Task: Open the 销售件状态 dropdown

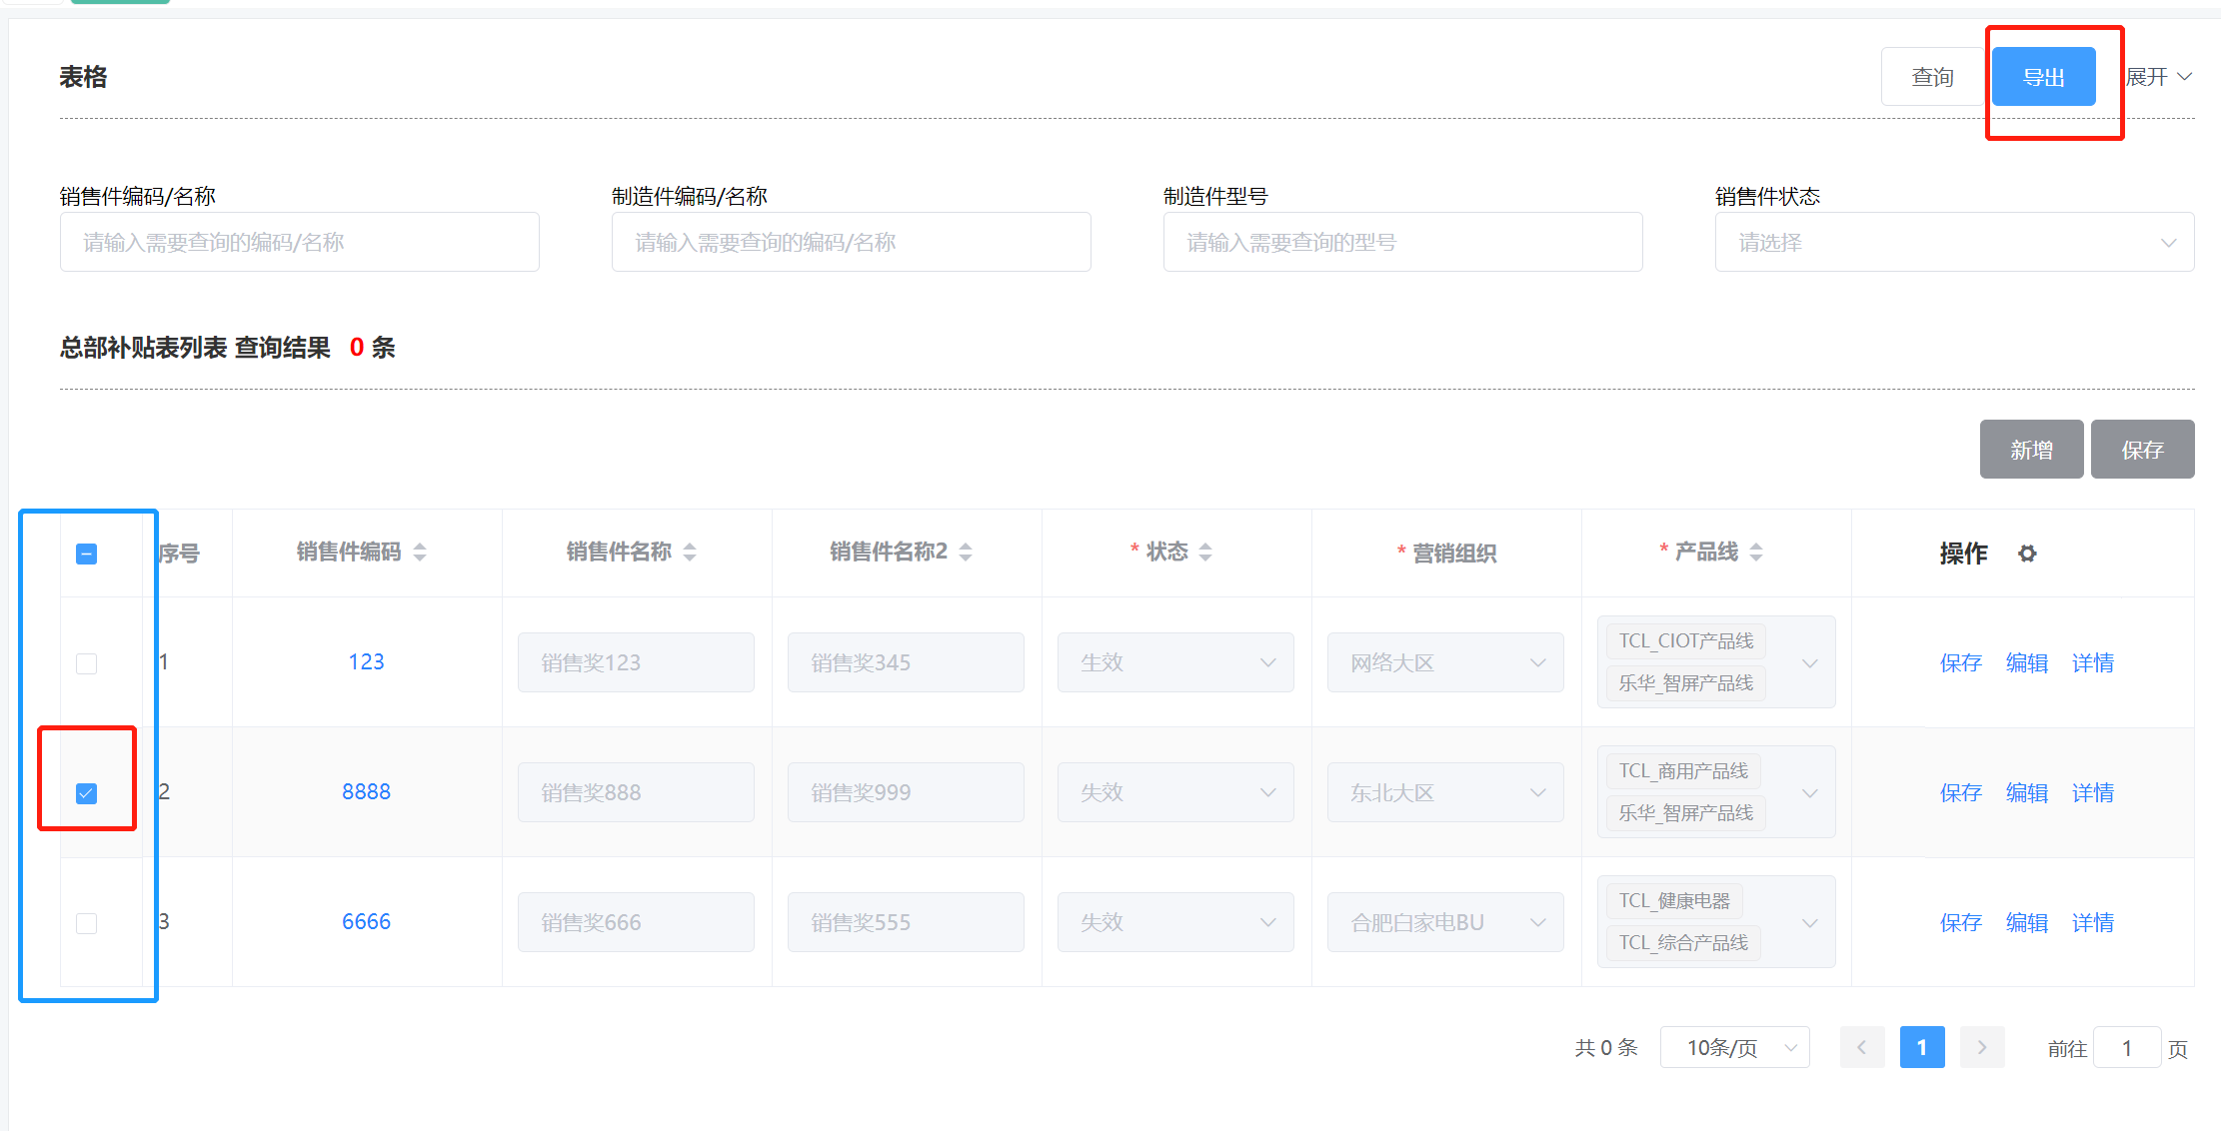Action: pyautogui.click(x=1953, y=242)
